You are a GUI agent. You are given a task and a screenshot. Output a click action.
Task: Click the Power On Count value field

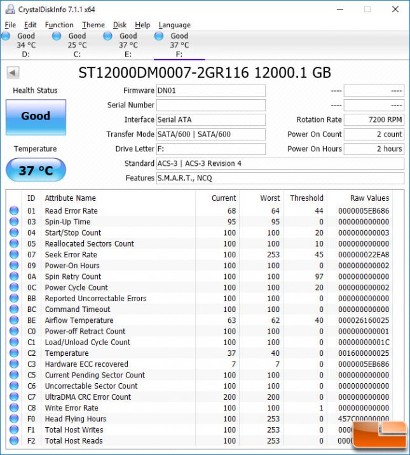coord(374,134)
